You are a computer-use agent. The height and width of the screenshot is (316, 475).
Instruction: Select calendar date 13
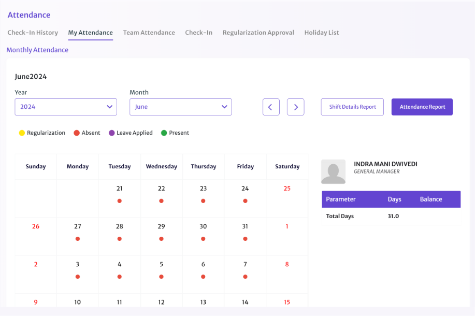coord(203,302)
